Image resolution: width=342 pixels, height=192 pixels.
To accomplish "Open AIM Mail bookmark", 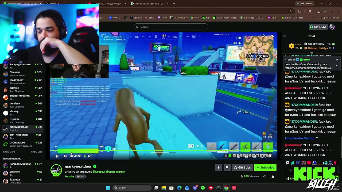I will click(x=115, y=18).
